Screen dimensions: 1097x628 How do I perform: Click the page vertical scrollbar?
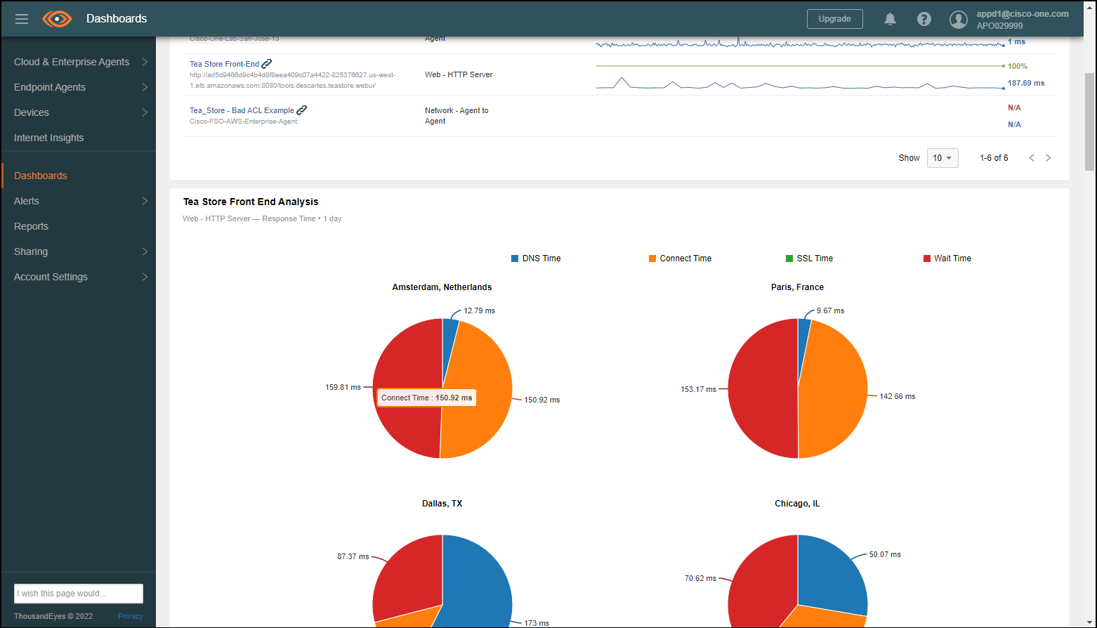(1089, 121)
